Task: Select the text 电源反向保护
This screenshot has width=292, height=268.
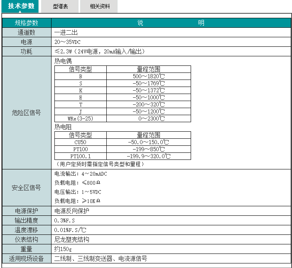Action: click(x=72, y=211)
